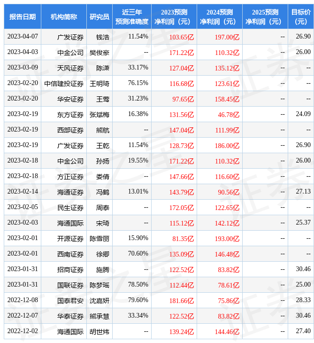Select the 147.66亿 profit cell
The image size is (314, 343).
(x=182, y=177)
